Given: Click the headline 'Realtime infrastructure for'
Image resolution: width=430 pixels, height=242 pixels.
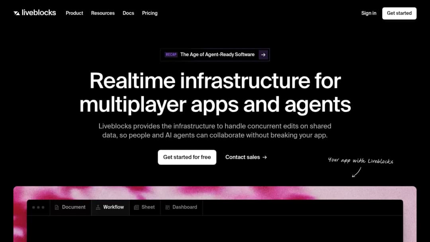Looking at the screenshot, I should [215, 80].
